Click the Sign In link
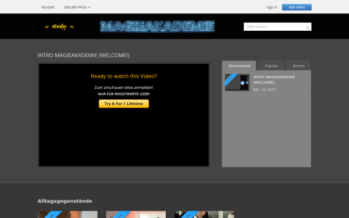 pyautogui.click(x=272, y=7)
